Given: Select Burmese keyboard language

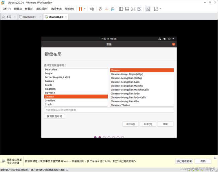Looking at the screenshot, I should pos(76,93).
